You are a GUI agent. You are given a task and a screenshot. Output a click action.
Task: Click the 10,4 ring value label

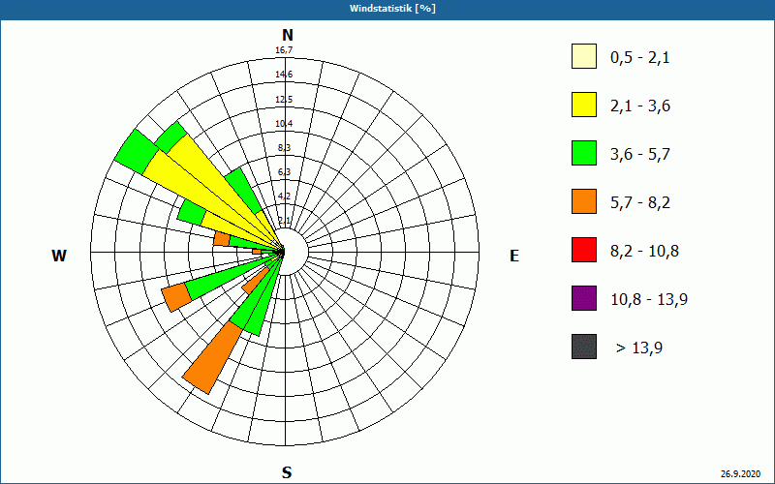[284, 124]
